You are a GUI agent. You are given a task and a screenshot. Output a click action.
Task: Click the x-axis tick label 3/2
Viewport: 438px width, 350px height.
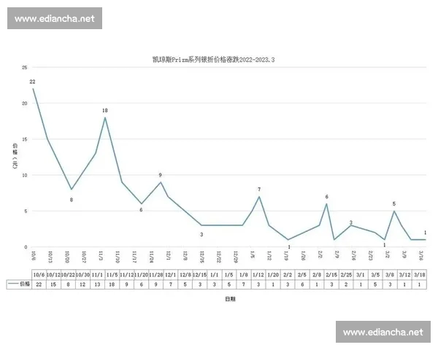click(x=388, y=254)
